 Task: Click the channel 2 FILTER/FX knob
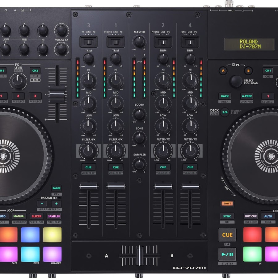click(163, 150)
